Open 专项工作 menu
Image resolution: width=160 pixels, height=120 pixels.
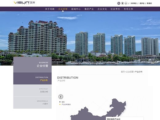pyautogui.click(x=128, y=9)
